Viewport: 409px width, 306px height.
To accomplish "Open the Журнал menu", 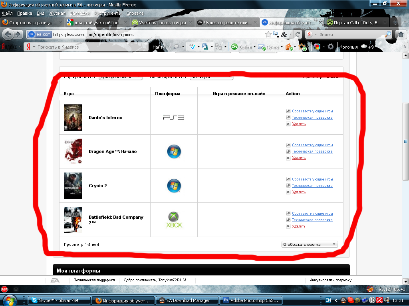I will [57, 13].
